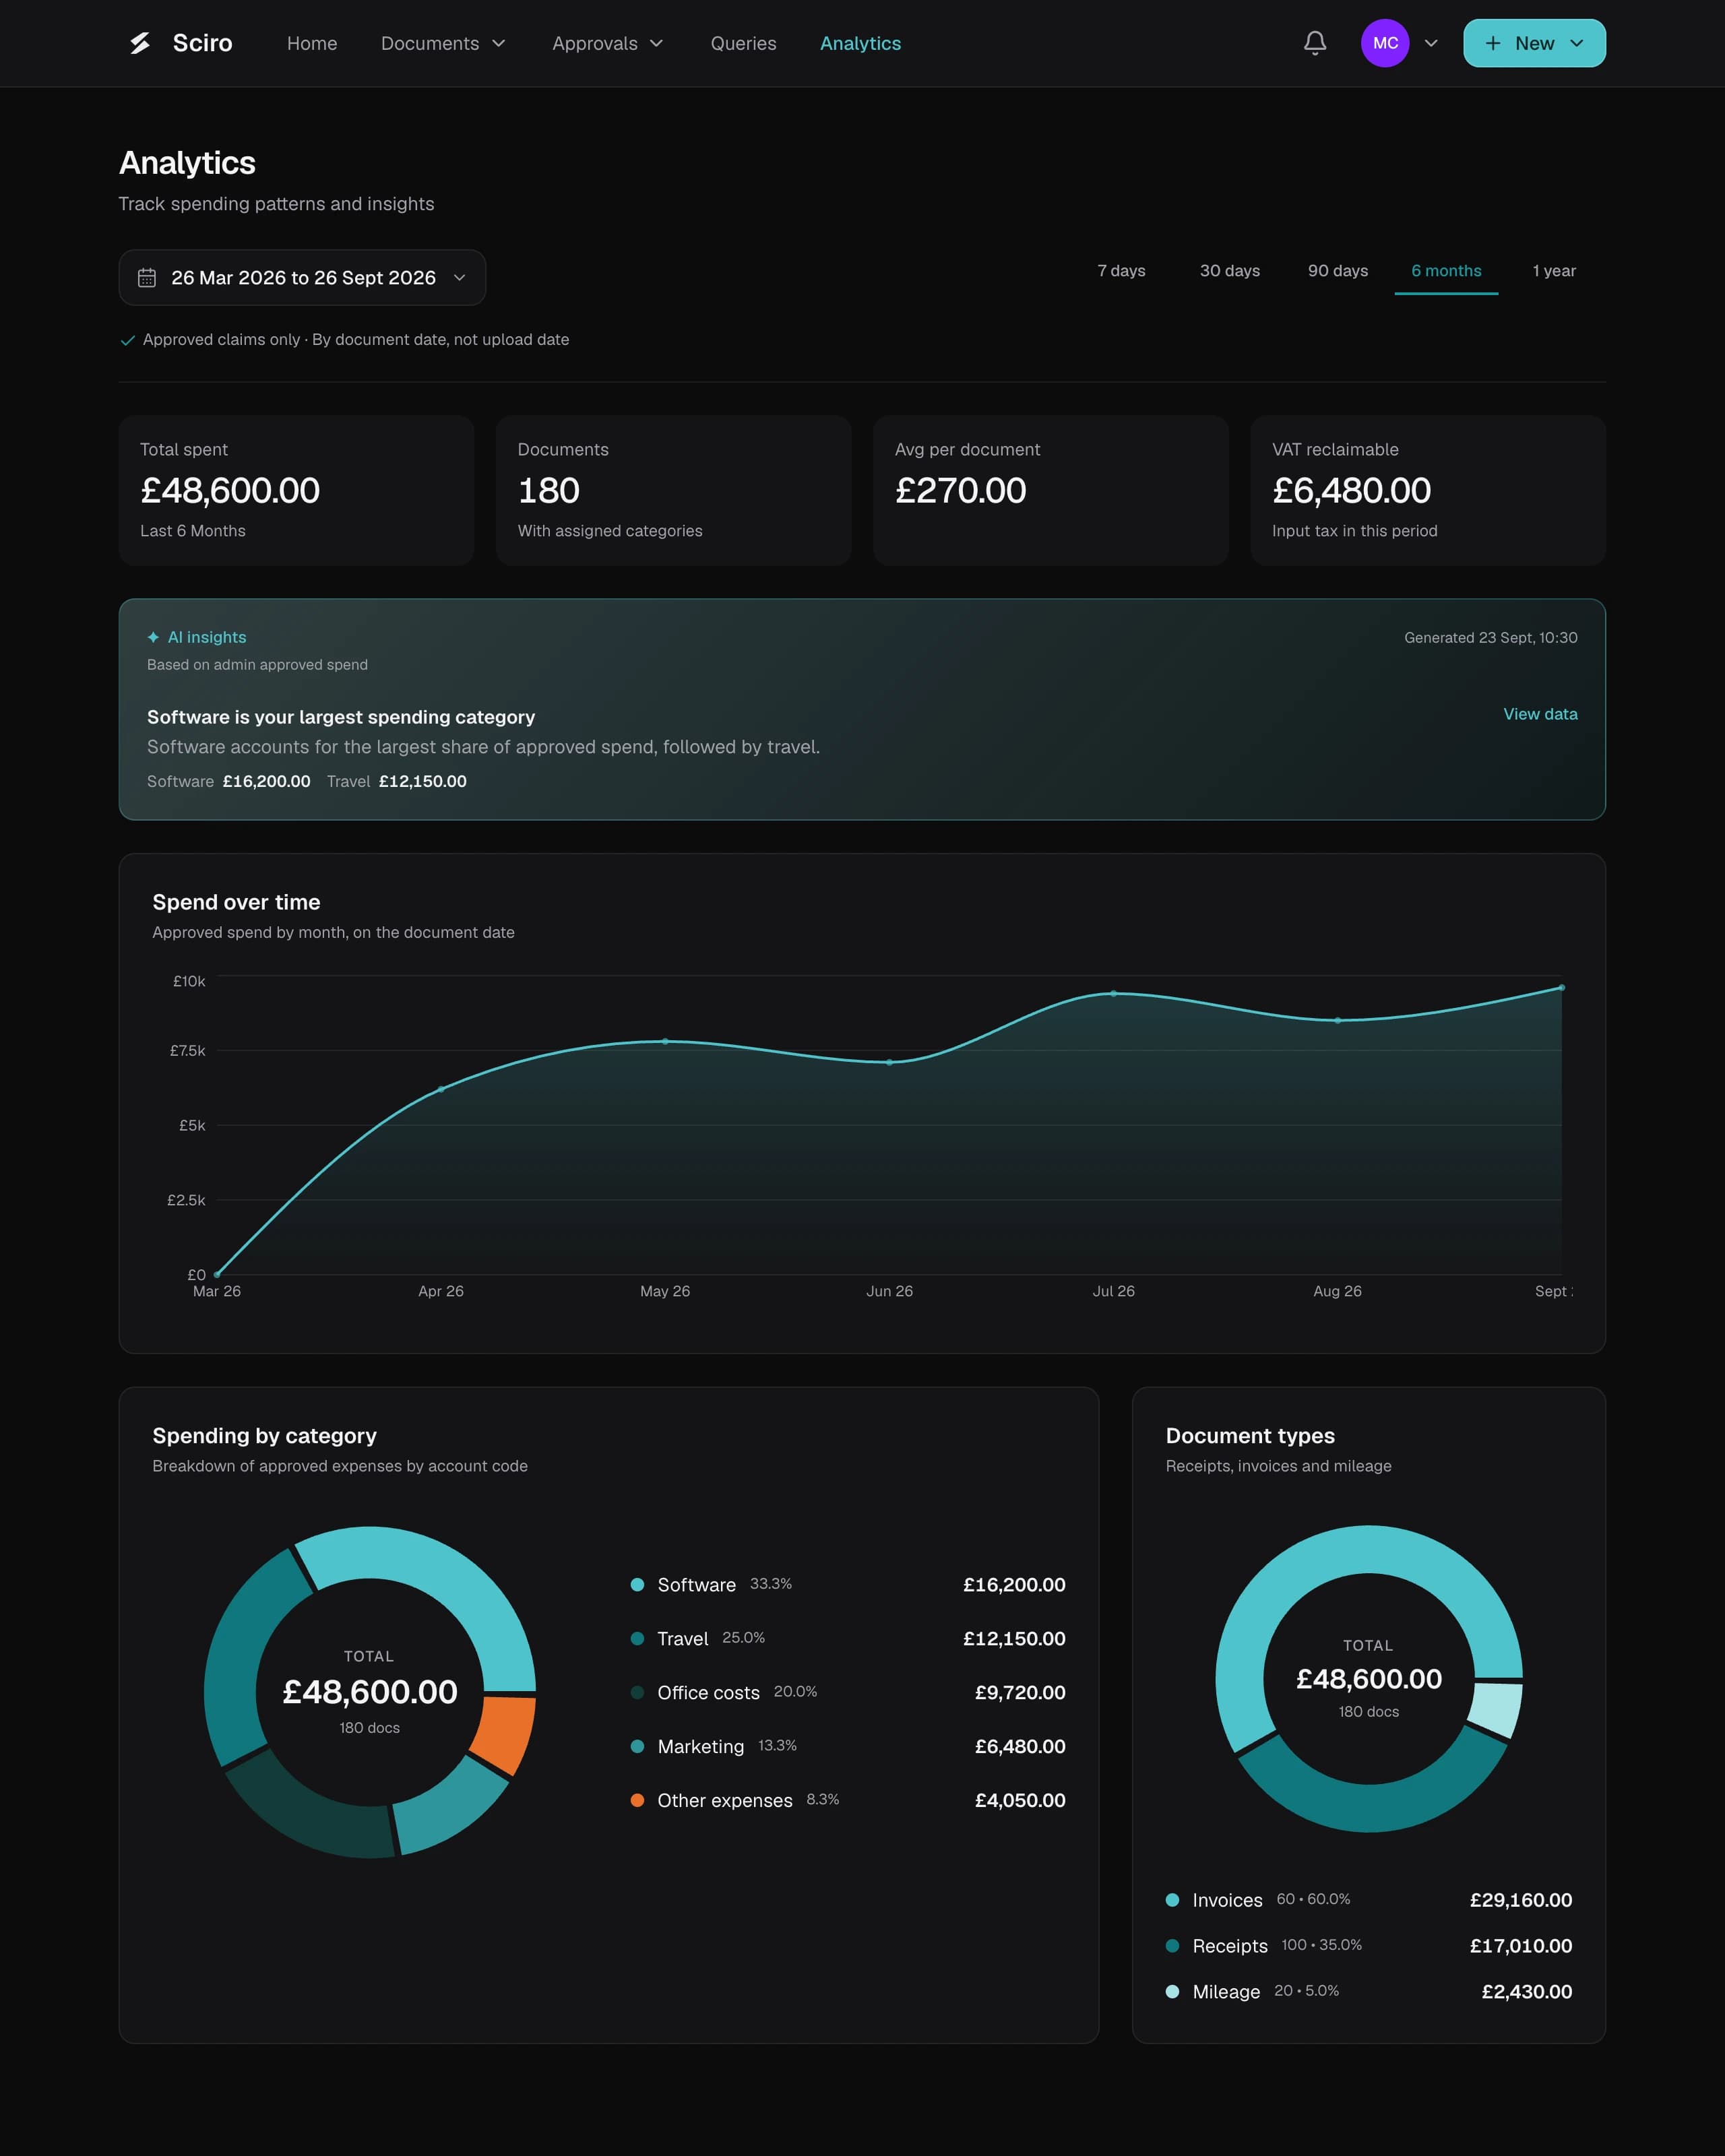Open the account menu chevron beside avatar

1431,43
